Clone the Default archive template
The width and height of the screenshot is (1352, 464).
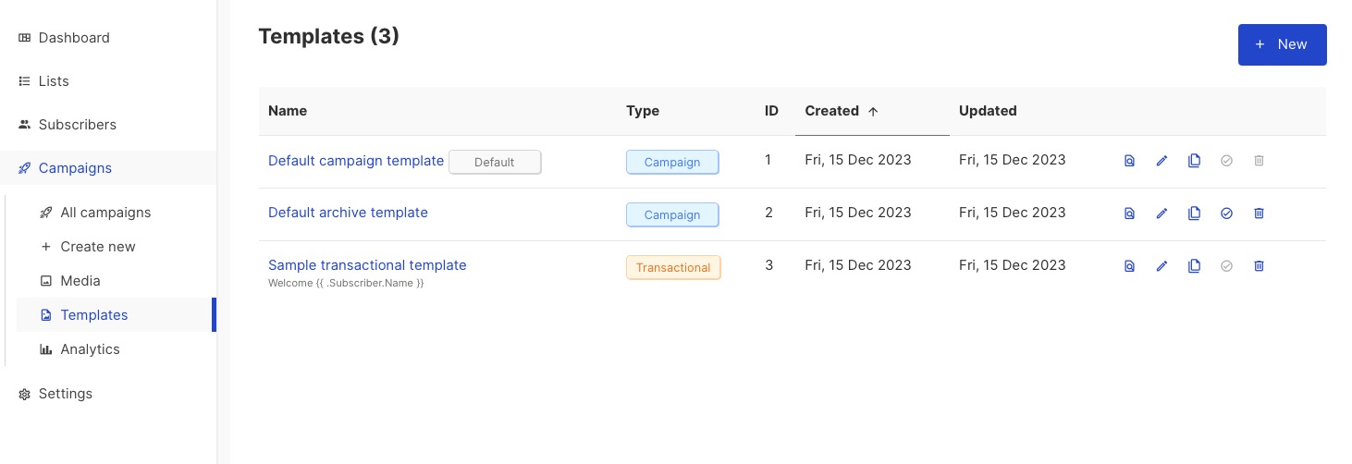[x=1194, y=214]
